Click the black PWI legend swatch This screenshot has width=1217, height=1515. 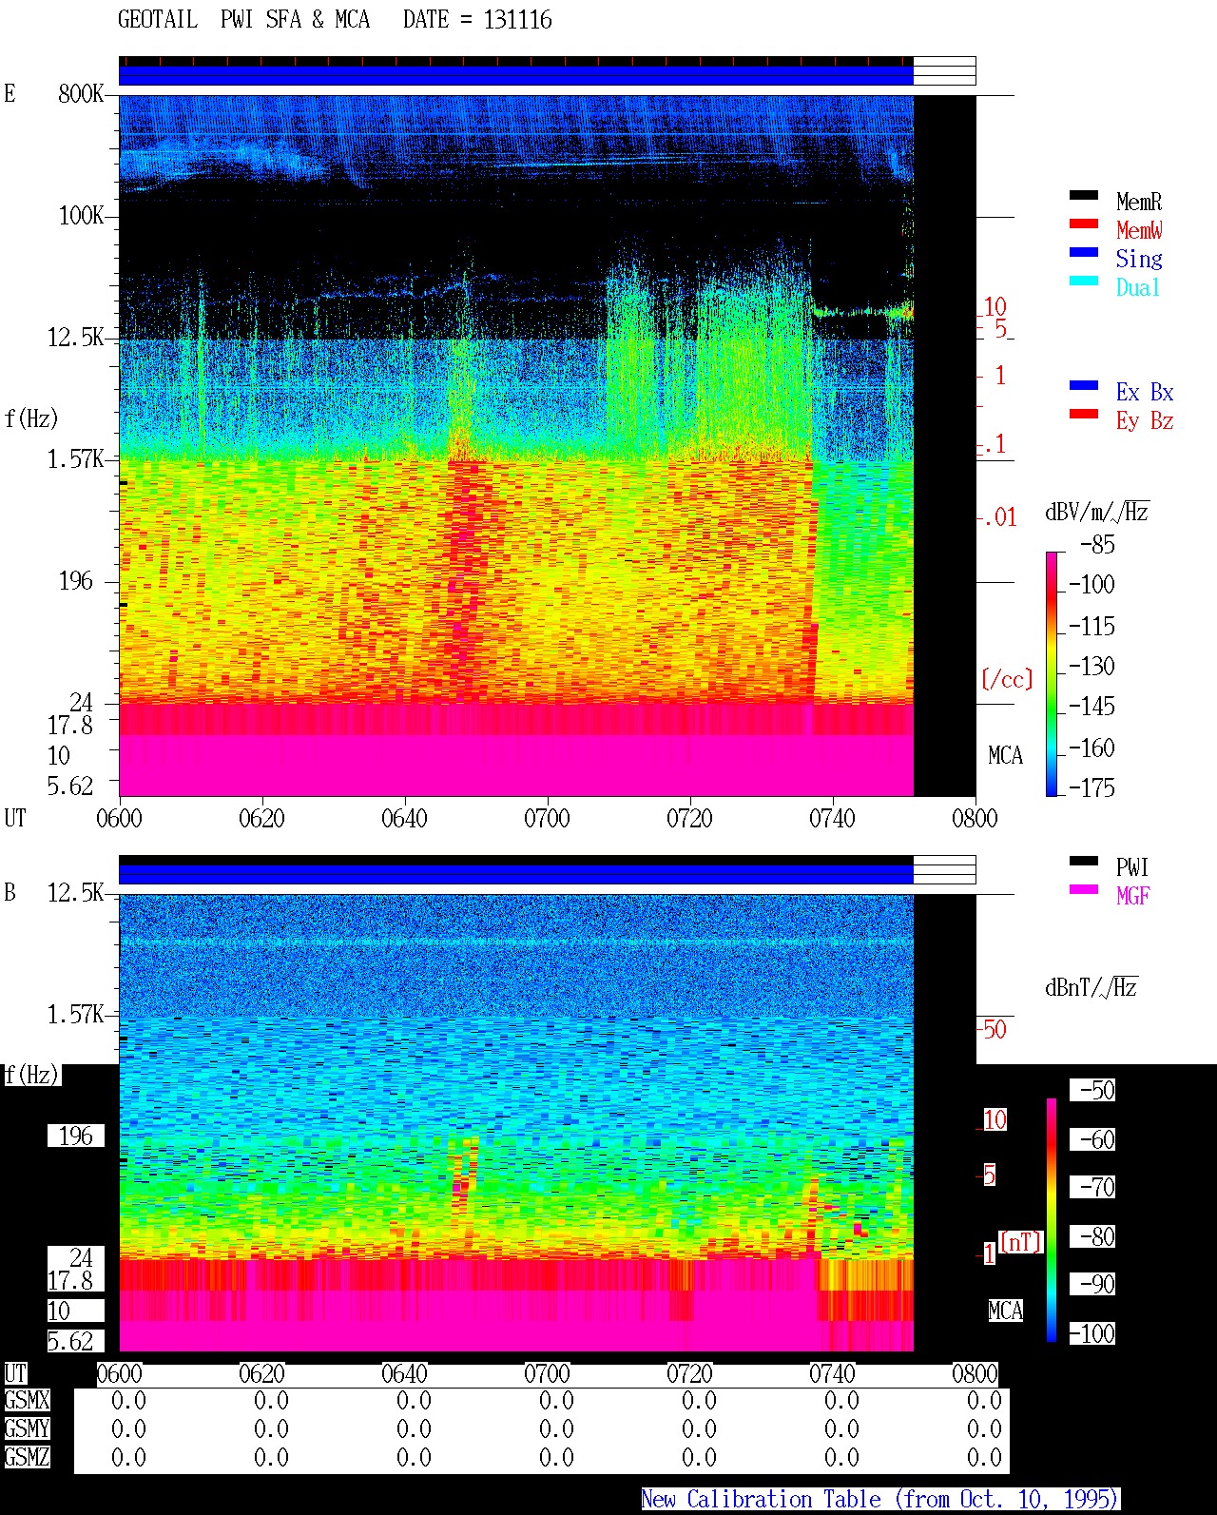1084,862
